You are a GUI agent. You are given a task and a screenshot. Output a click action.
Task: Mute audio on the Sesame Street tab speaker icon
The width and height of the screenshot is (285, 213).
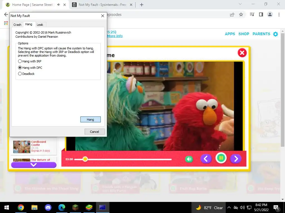coord(58,5)
